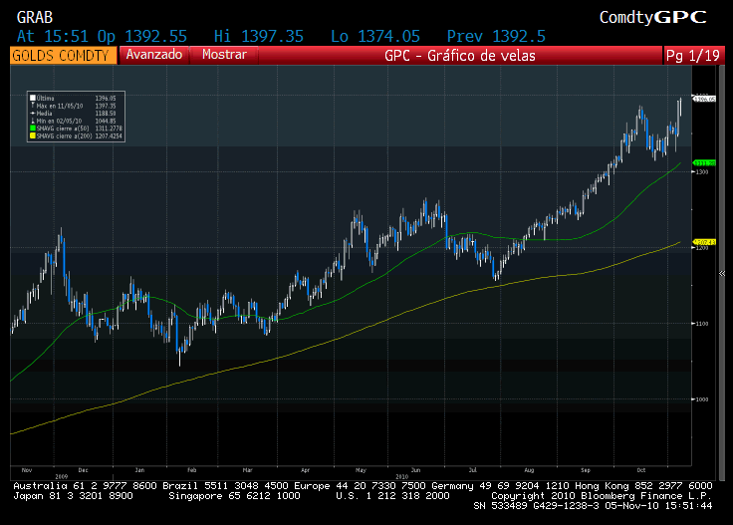Click the May month label on time axis
733x525 pixels.
361,470
